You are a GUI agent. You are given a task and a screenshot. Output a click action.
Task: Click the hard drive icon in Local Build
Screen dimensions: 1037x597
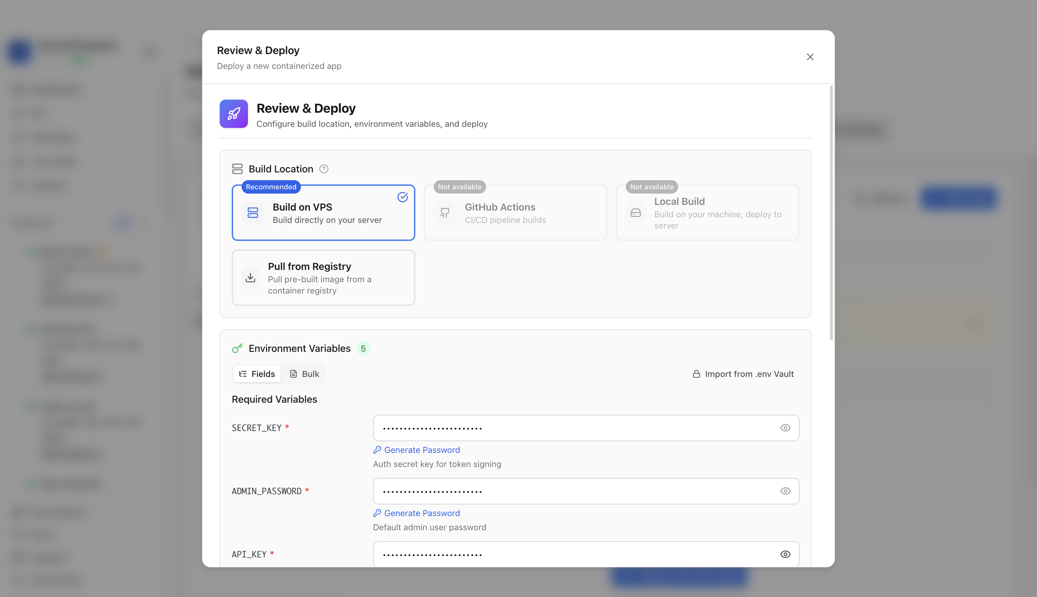tap(636, 213)
